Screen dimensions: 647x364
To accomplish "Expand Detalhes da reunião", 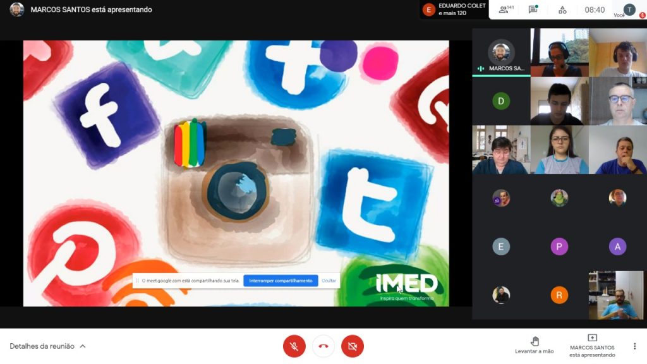I will 47,346.
